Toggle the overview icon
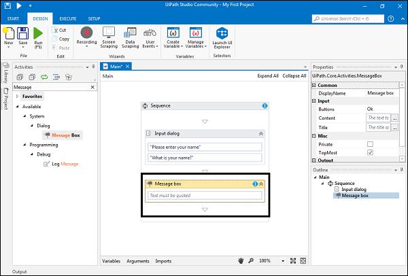The image size is (408, 276). click(x=303, y=260)
